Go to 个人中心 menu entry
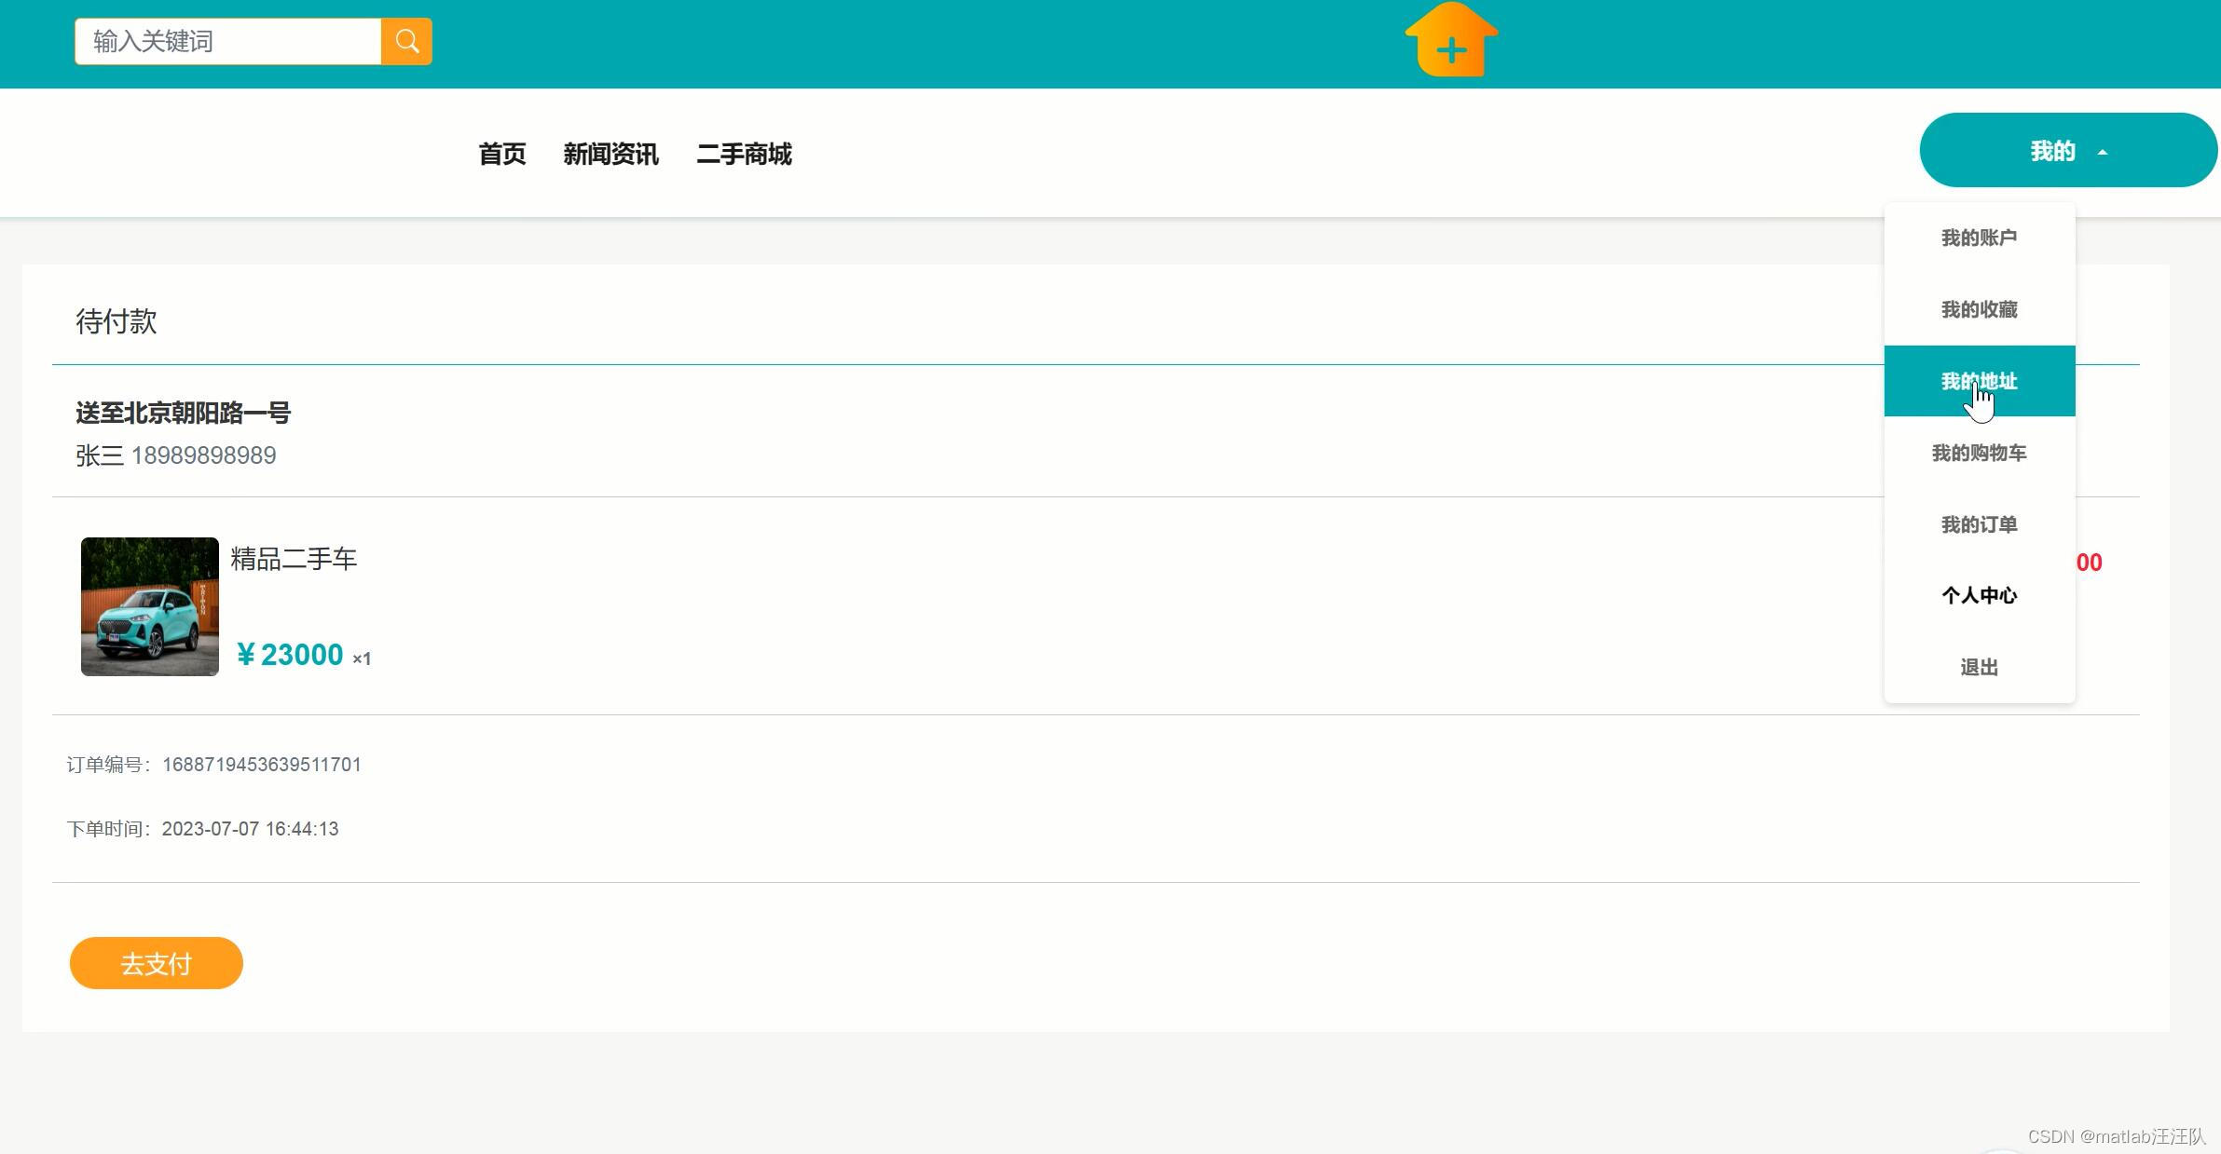2221x1154 pixels. 1979,595
